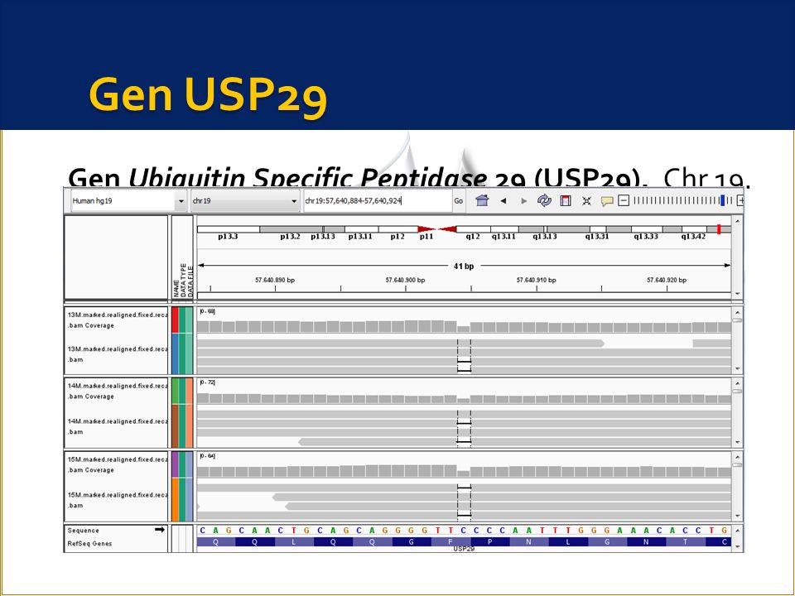795x596 pixels.
Task: Click the resize tracks to fit icon
Action: (x=586, y=200)
